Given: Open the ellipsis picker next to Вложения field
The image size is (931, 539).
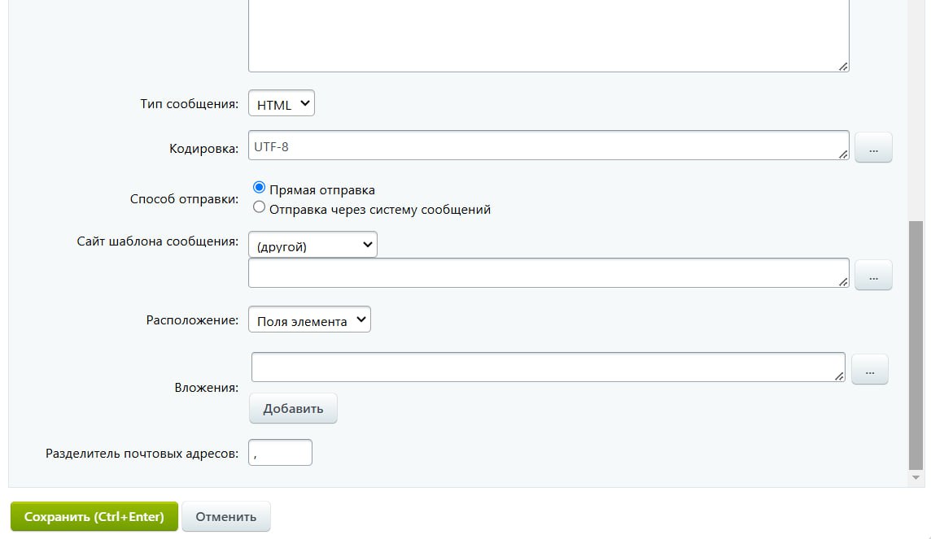Looking at the screenshot, I should (869, 370).
